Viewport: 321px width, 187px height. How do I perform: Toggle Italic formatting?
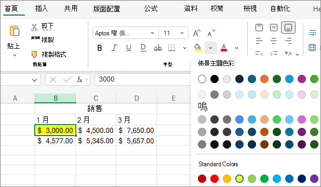(x=114, y=48)
